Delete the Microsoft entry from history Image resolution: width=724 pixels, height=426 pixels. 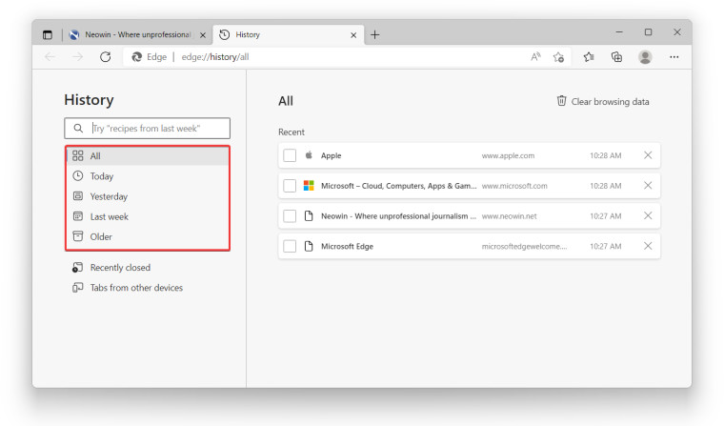point(648,185)
